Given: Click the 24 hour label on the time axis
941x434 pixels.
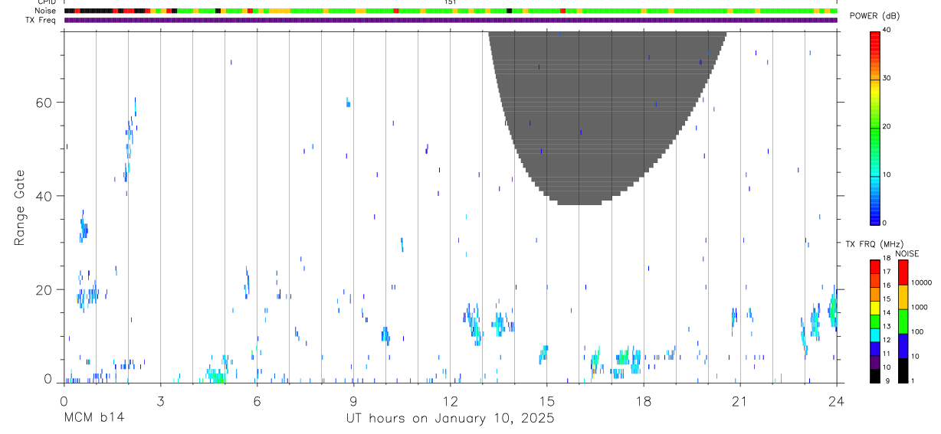Looking at the screenshot, I should 836,400.
